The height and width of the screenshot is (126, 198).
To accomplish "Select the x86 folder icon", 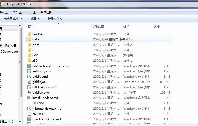I will tap(29, 60).
